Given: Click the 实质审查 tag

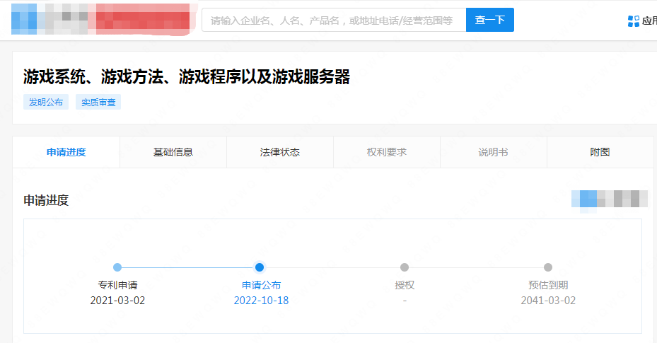Looking at the screenshot, I should 98,103.
